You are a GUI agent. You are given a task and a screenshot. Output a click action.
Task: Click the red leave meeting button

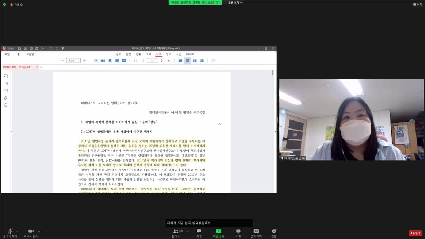point(415,233)
